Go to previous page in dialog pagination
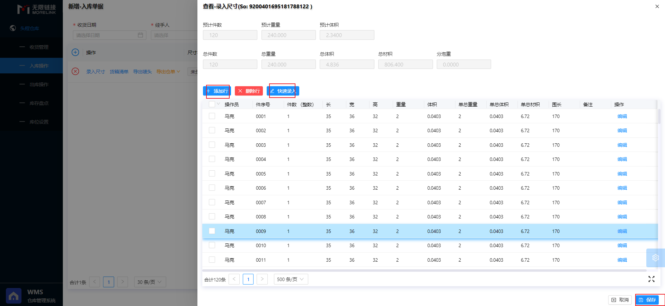Viewport: 665px width, 306px height. 234,279
